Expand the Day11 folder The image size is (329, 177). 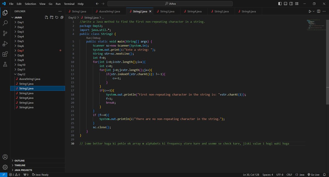(x=38, y=70)
